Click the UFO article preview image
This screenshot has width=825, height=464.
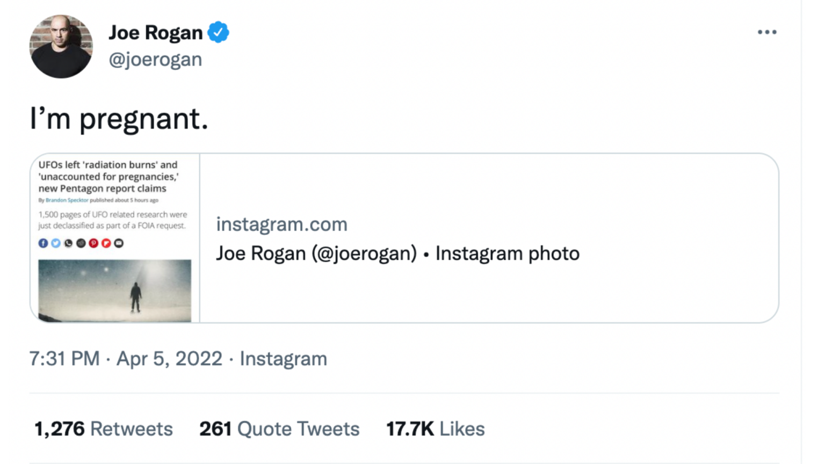pos(113,290)
